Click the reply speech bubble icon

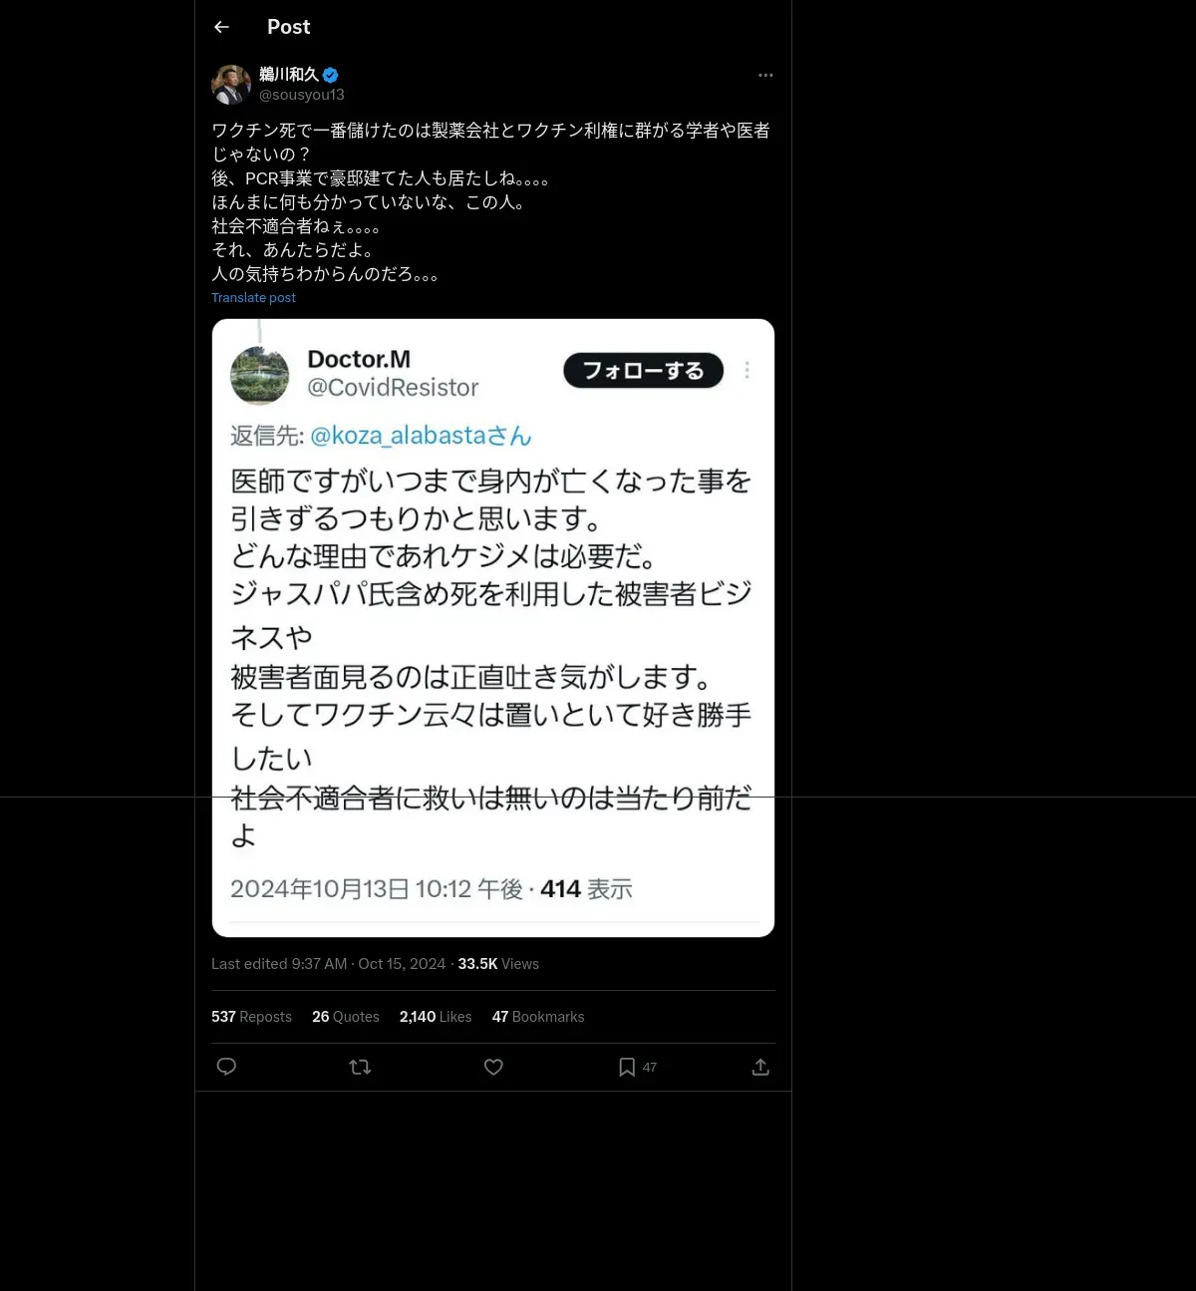pyautogui.click(x=226, y=1067)
